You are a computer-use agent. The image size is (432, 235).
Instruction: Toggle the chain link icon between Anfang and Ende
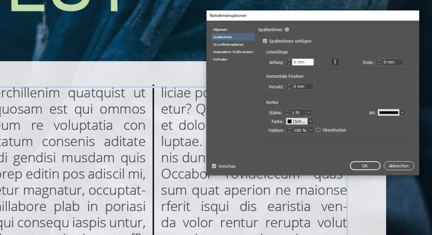tap(335, 62)
